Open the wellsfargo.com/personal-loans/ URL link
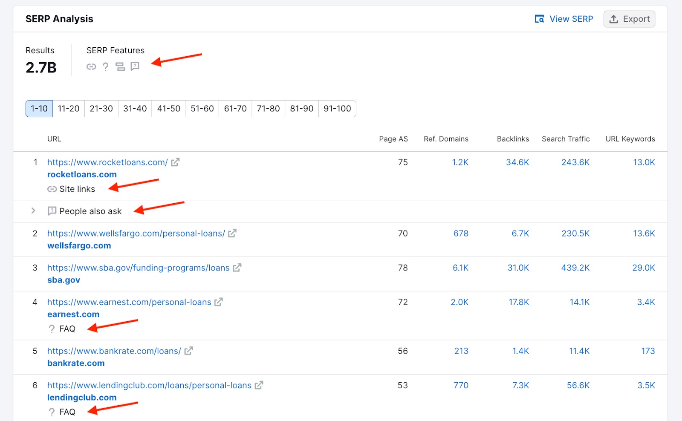The image size is (682, 421). tap(136, 234)
